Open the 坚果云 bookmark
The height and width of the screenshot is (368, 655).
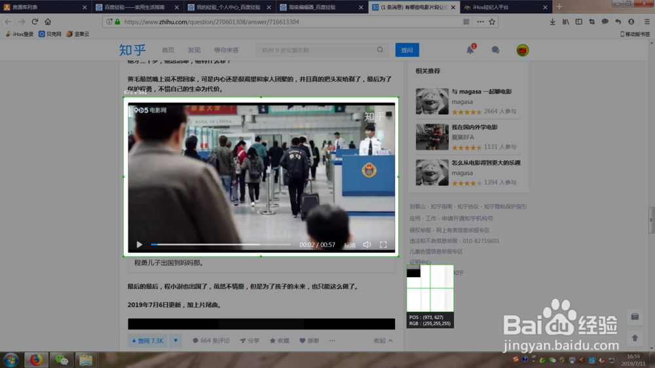(x=78, y=34)
